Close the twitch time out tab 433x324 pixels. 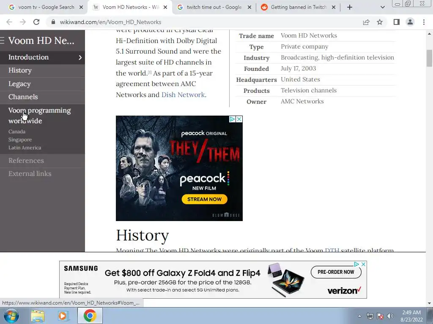tap(249, 8)
